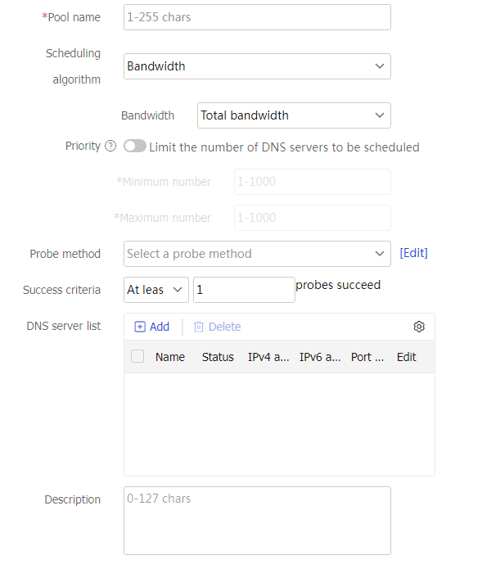
Task: Click the [Edit] link beside probe method
Action: [x=413, y=253]
